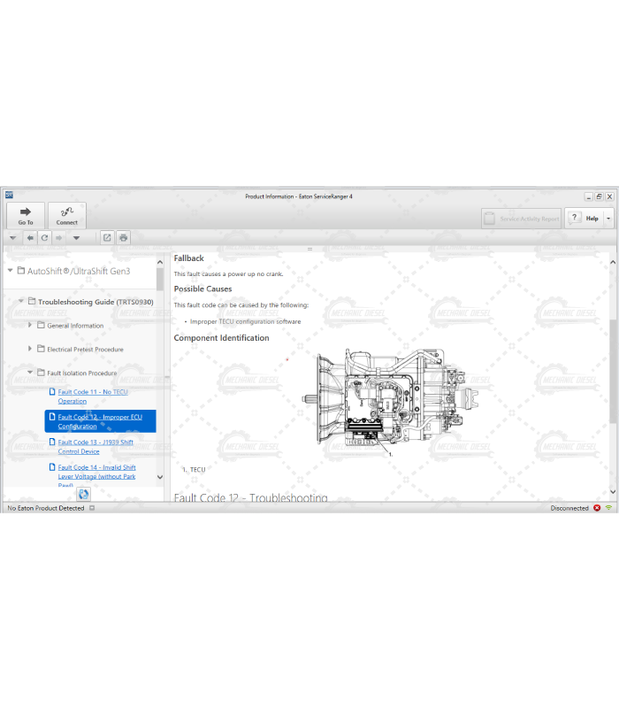Print the document with printer icon
Viewport: 619px width, 708px height.
(123, 237)
